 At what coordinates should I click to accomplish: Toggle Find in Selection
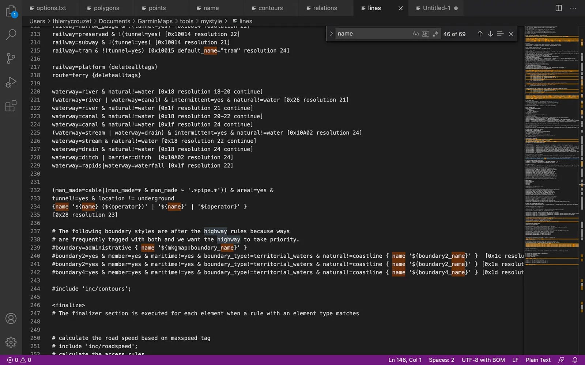pyautogui.click(x=500, y=34)
